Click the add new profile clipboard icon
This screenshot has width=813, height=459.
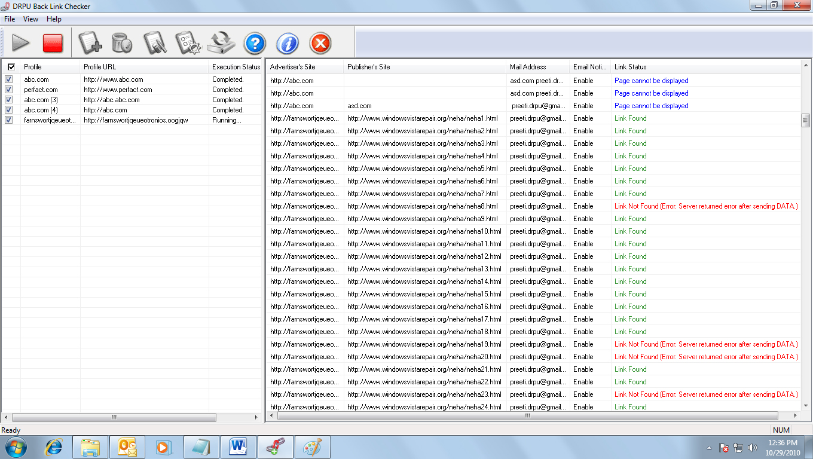pos(90,43)
